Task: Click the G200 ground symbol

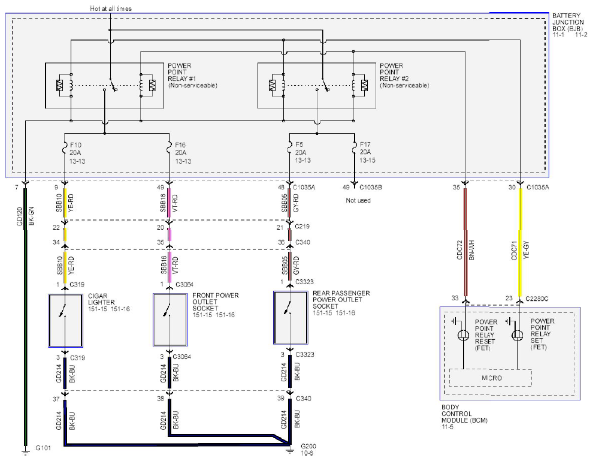Action: pos(290,450)
